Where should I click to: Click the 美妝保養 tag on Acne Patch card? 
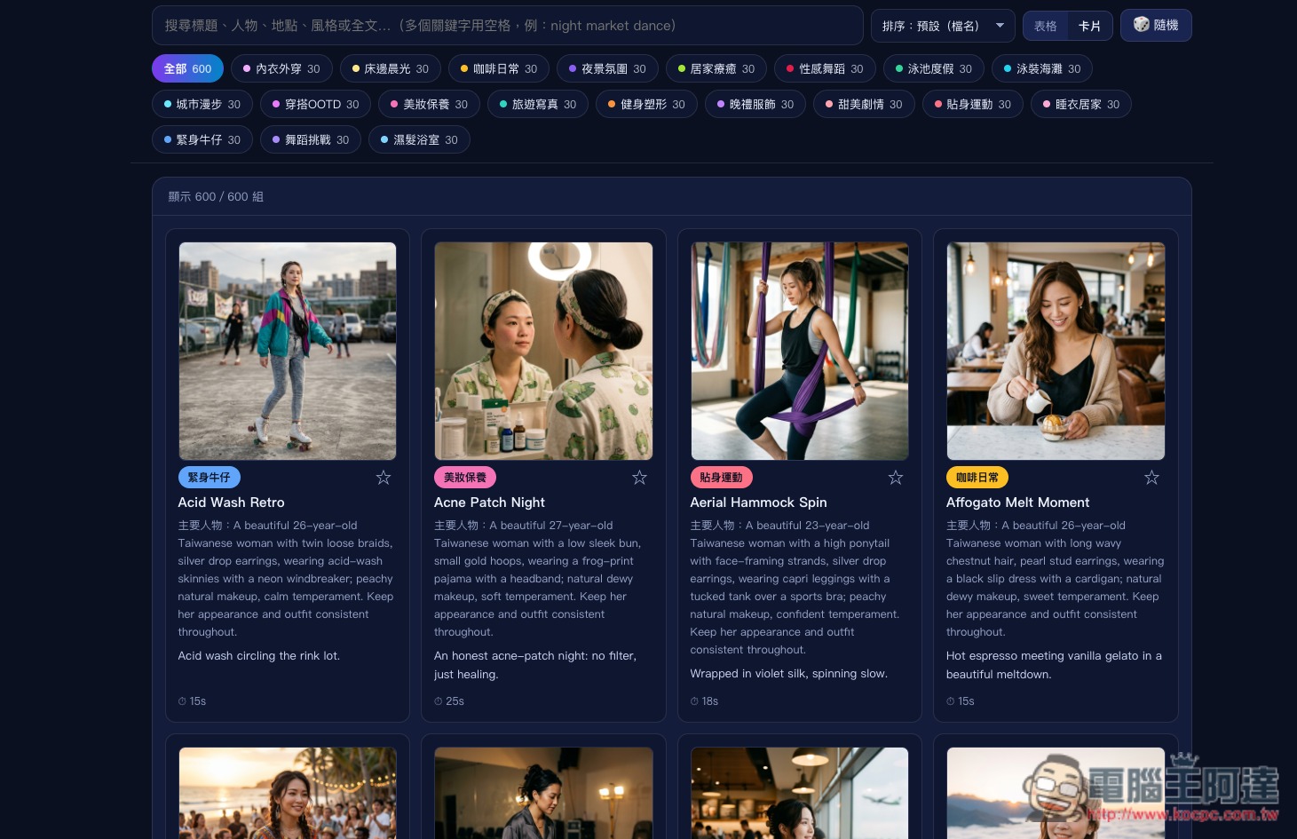tap(465, 478)
